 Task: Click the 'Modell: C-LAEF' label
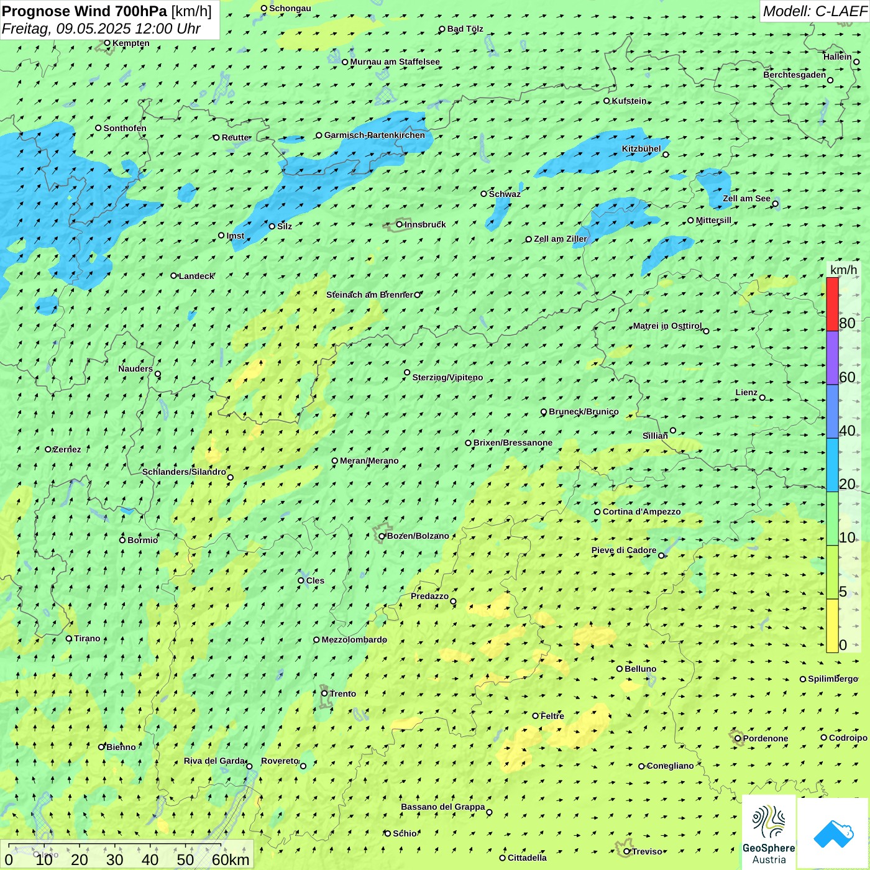coord(814,11)
